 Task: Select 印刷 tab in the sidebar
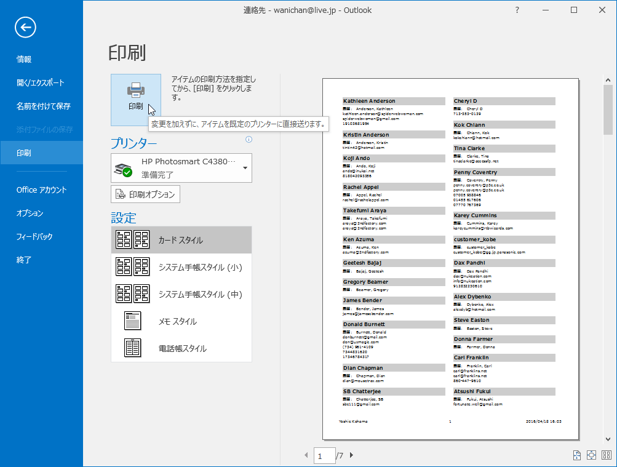[41, 153]
